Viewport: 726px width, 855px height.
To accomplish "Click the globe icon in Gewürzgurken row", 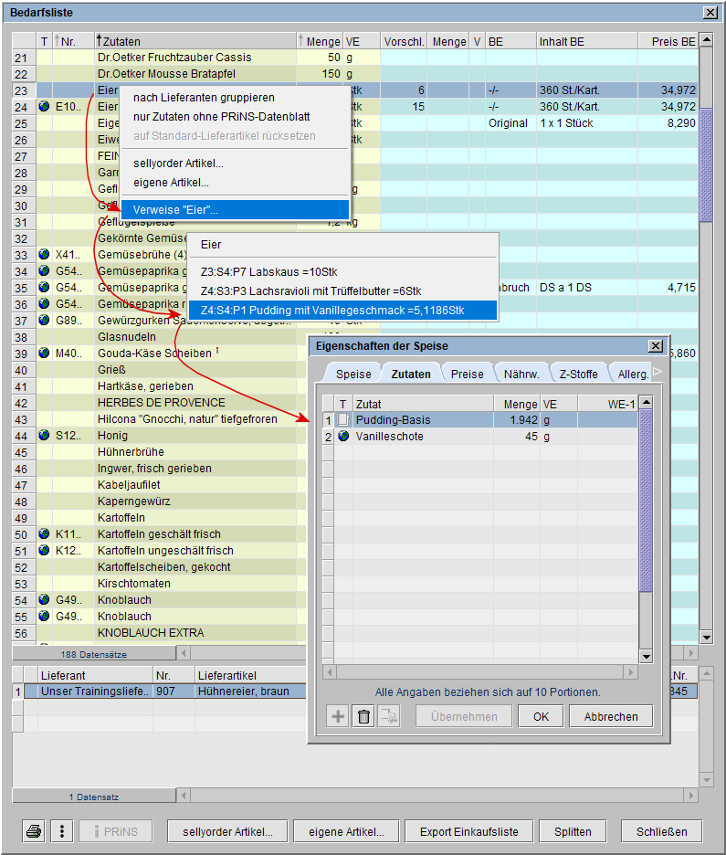I will pyautogui.click(x=44, y=321).
